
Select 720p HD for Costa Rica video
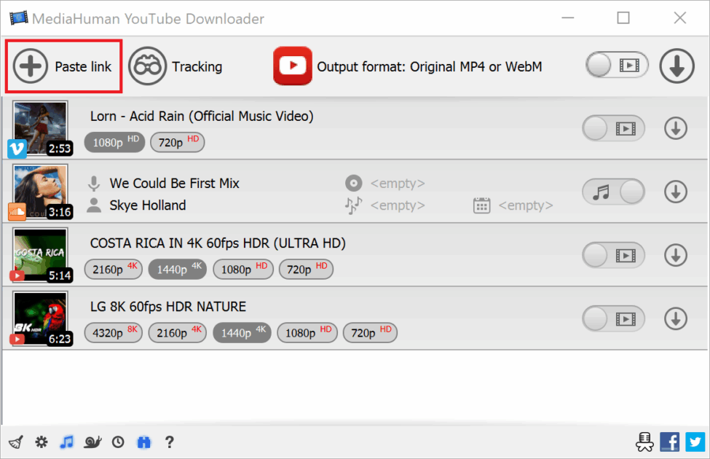[306, 269]
